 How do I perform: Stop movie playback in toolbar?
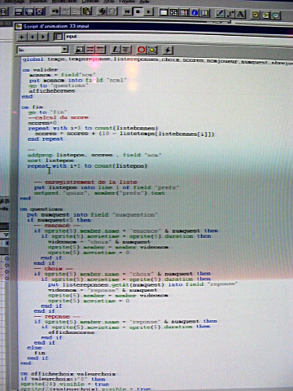tap(138, 11)
